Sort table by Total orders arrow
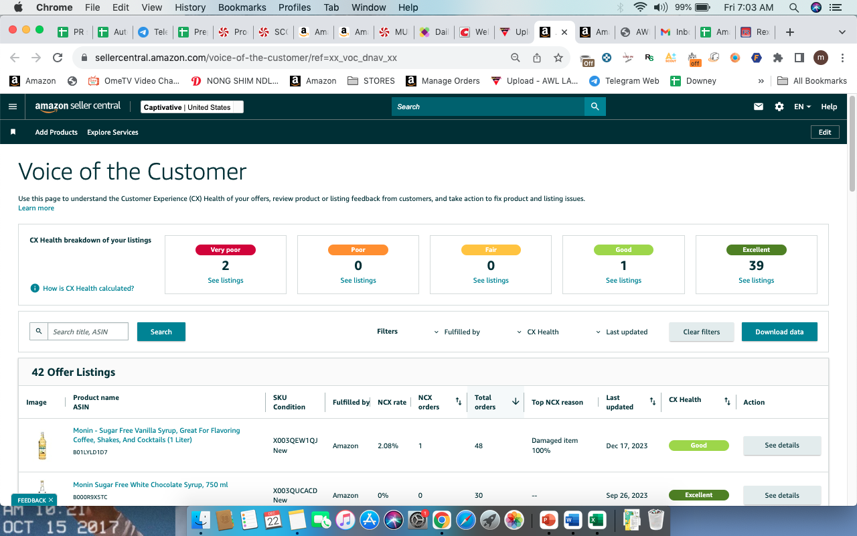The height and width of the screenshot is (536, 857). click(516, 402)
